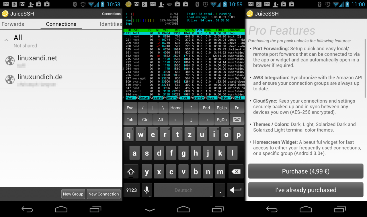
Task: Tap the I've already purchased button
Action: (x=306, y=190)
